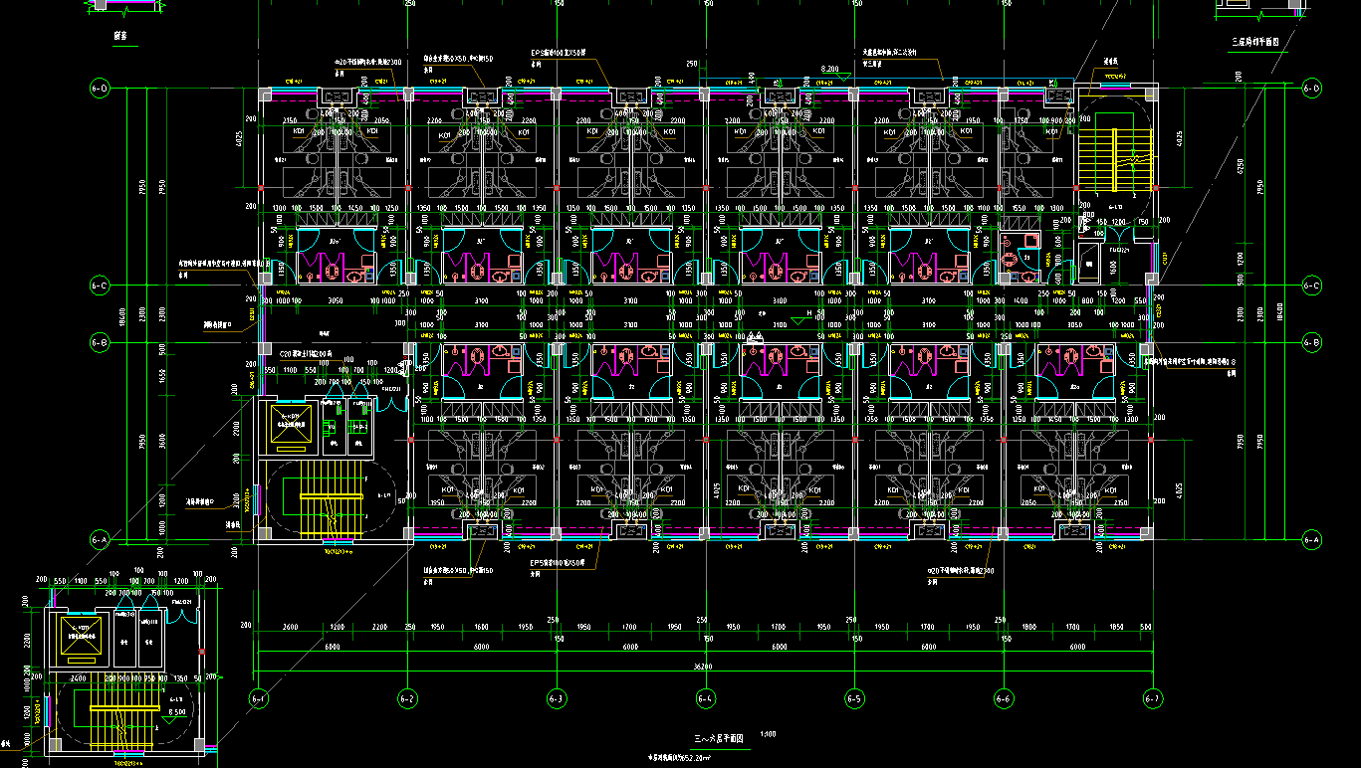Select the 1:100 scale label

[x=768, y=735]
